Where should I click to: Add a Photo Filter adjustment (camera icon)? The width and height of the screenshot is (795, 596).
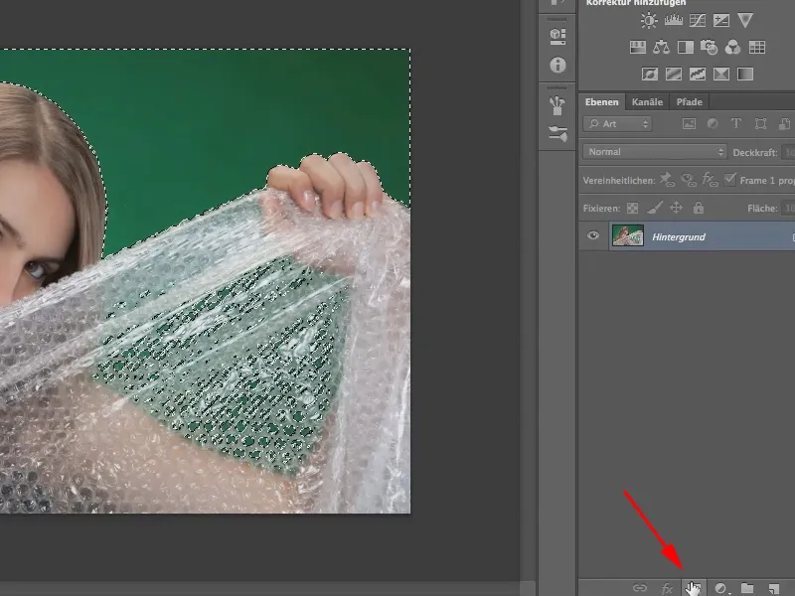[x=709, y=47]
